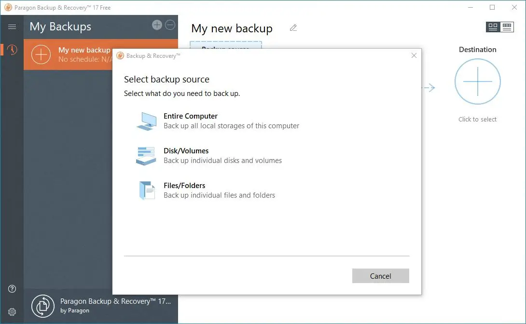The width and height of the screenshot is (526, 324).
Task: Click the Files/Folders document icon
Action: 147,190
